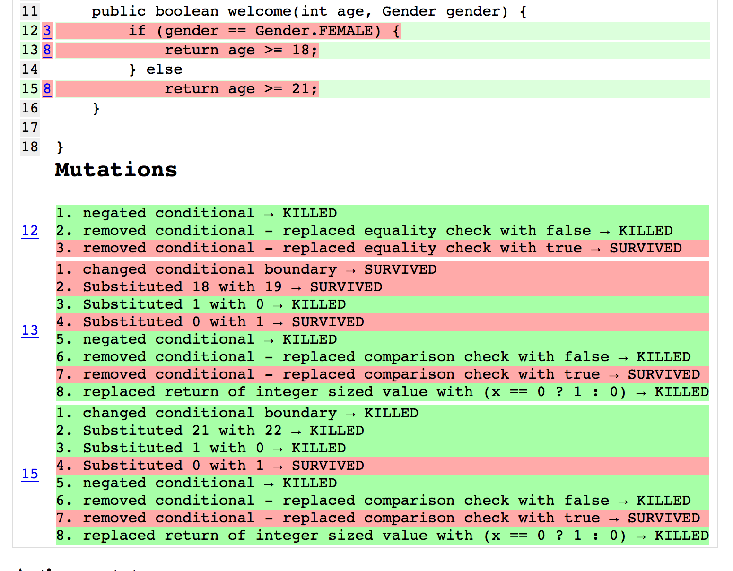Jump to line 15 from the Mutations list
This screenshot has width=733, height=571.
tap(30, 474)
